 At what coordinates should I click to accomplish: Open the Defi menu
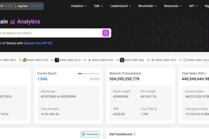(x=99, y=6)
